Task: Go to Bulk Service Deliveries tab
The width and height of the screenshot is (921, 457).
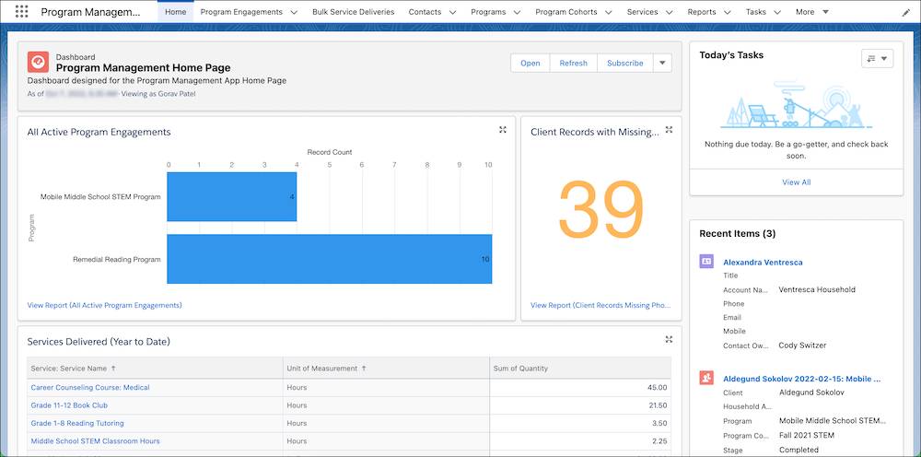Action: tap(353, 12)
